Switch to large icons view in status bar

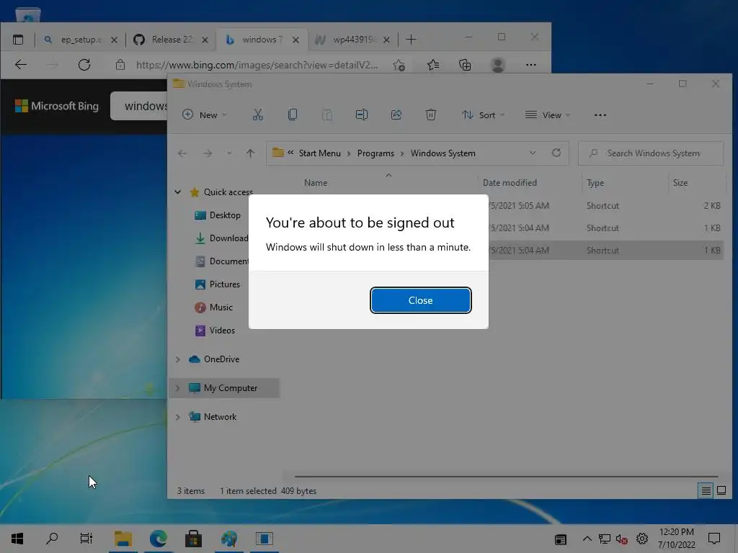pos(721,491)
